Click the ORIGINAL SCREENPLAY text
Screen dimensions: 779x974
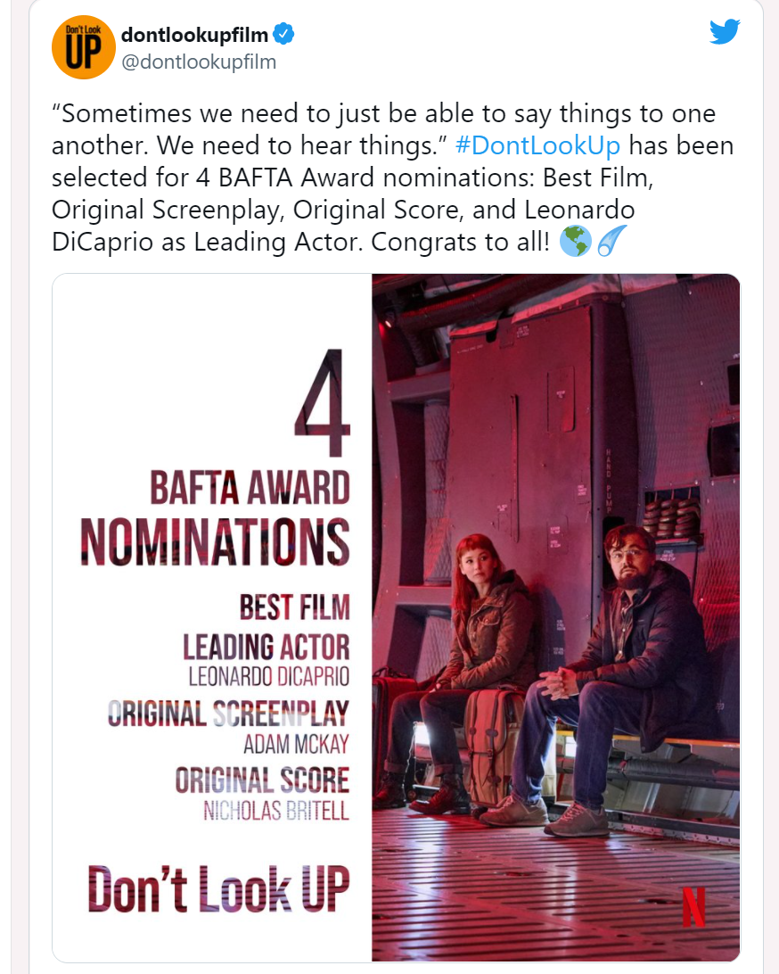coord(228,714)
